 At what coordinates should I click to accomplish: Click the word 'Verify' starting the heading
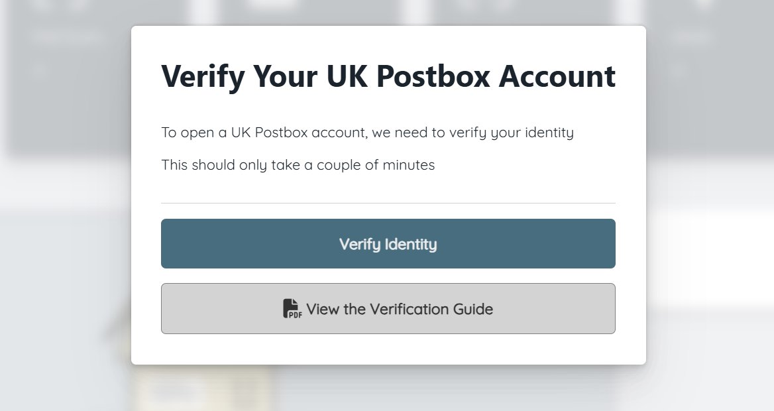(203, 77)
